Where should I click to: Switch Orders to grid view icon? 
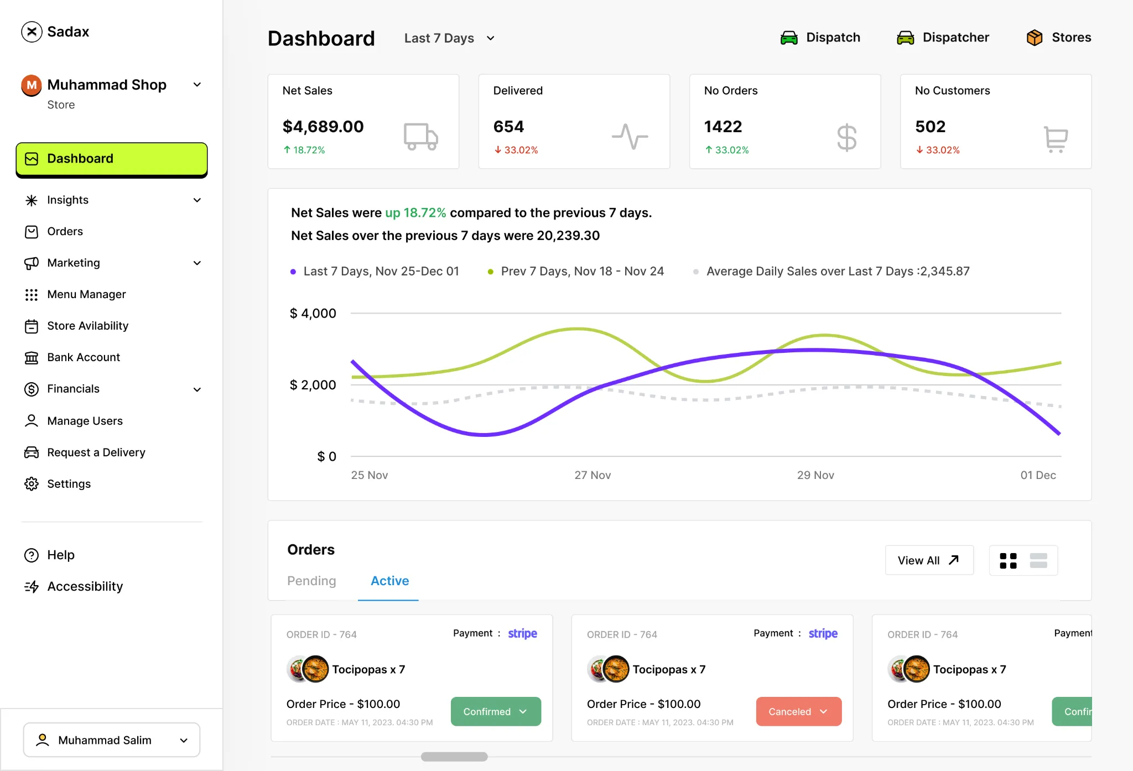[1009, 560]
